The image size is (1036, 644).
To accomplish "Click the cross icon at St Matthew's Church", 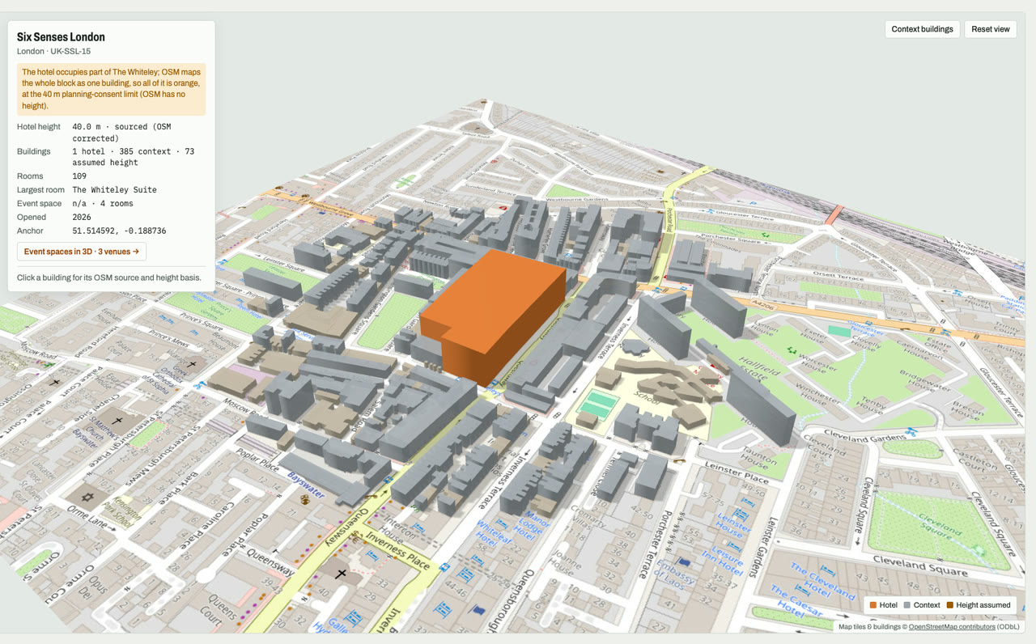I will point(117,421).
